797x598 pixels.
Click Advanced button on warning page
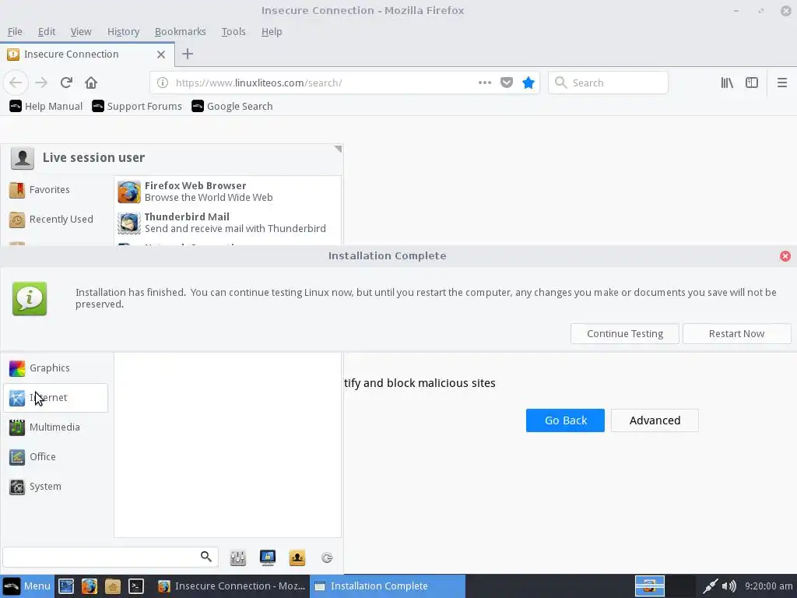pos(655,420)
